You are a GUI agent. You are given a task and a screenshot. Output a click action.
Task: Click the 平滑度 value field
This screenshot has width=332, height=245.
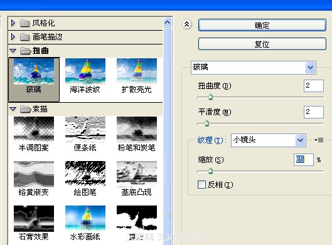[x=314, y=112]
